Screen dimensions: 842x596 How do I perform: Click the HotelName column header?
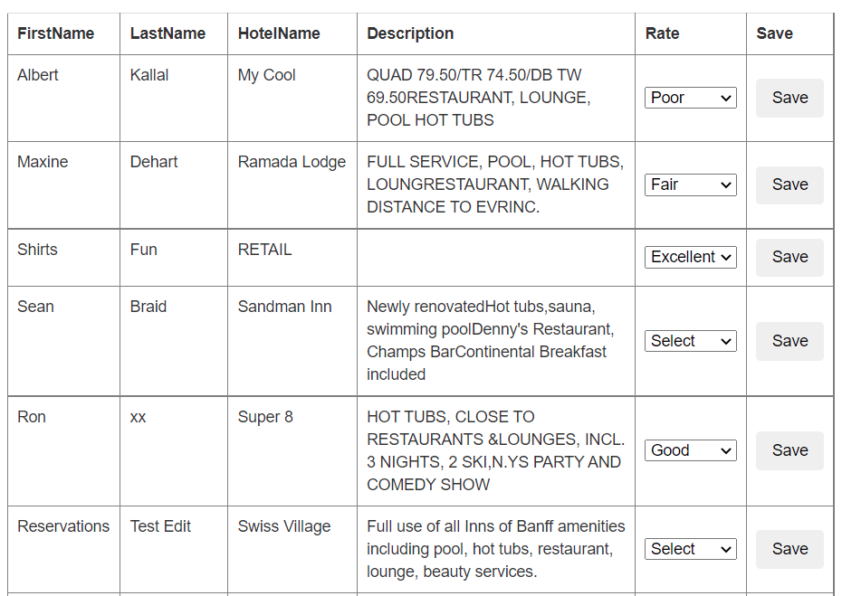pos(279,33)
